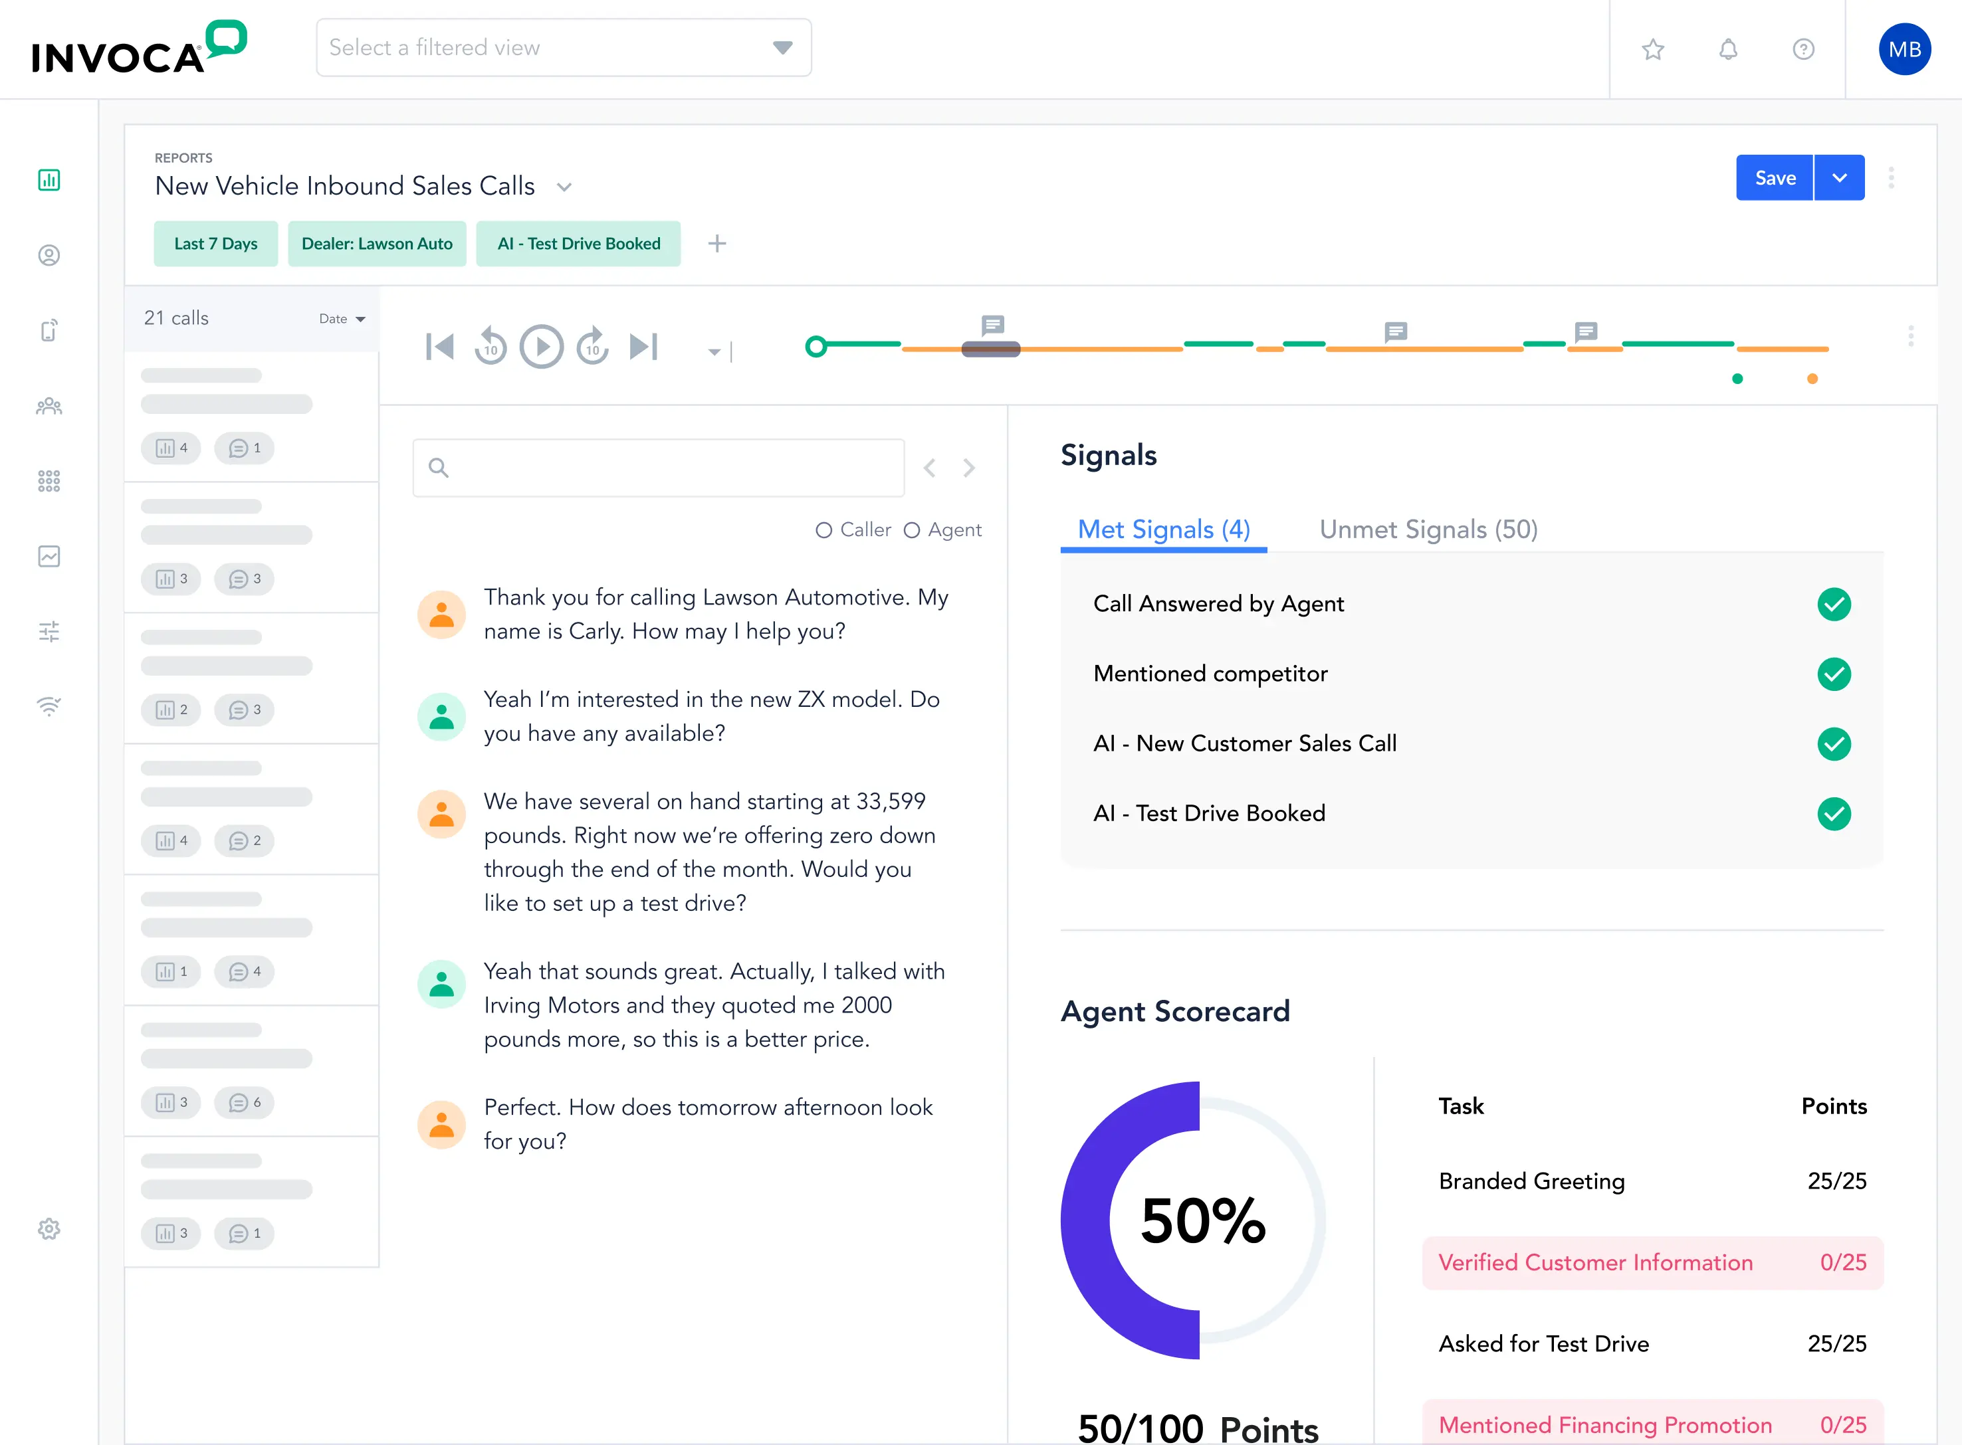Open the calls icon in the left sidebar

click(x=49, y=331)
